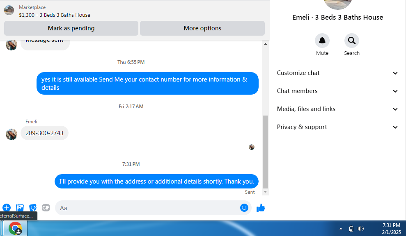Screen dimensions: 406x236
Task: Click the 'Thu 6:55 PM' timestamp
Action: pos(131,62)
